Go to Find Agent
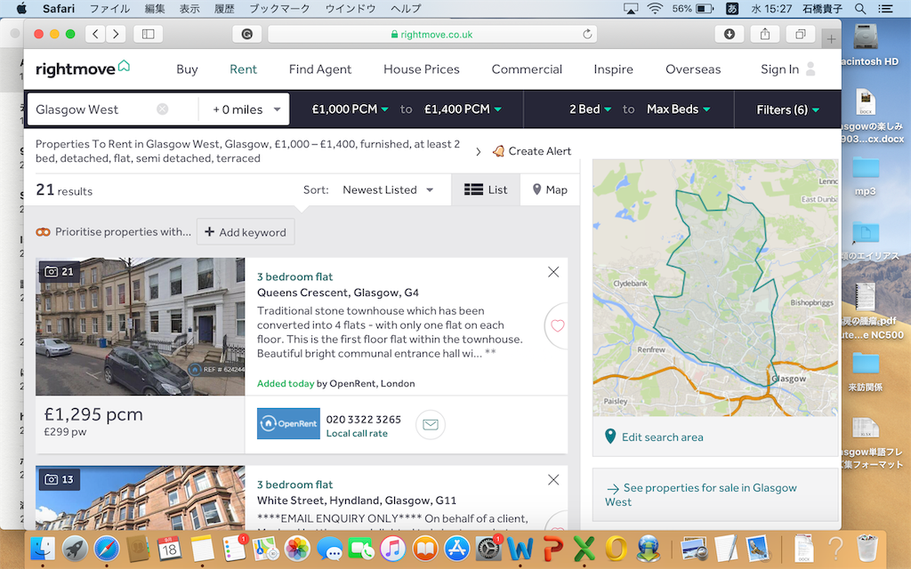 tap(320, 69)
